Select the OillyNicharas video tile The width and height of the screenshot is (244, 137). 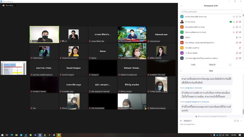tap(44, 51)
